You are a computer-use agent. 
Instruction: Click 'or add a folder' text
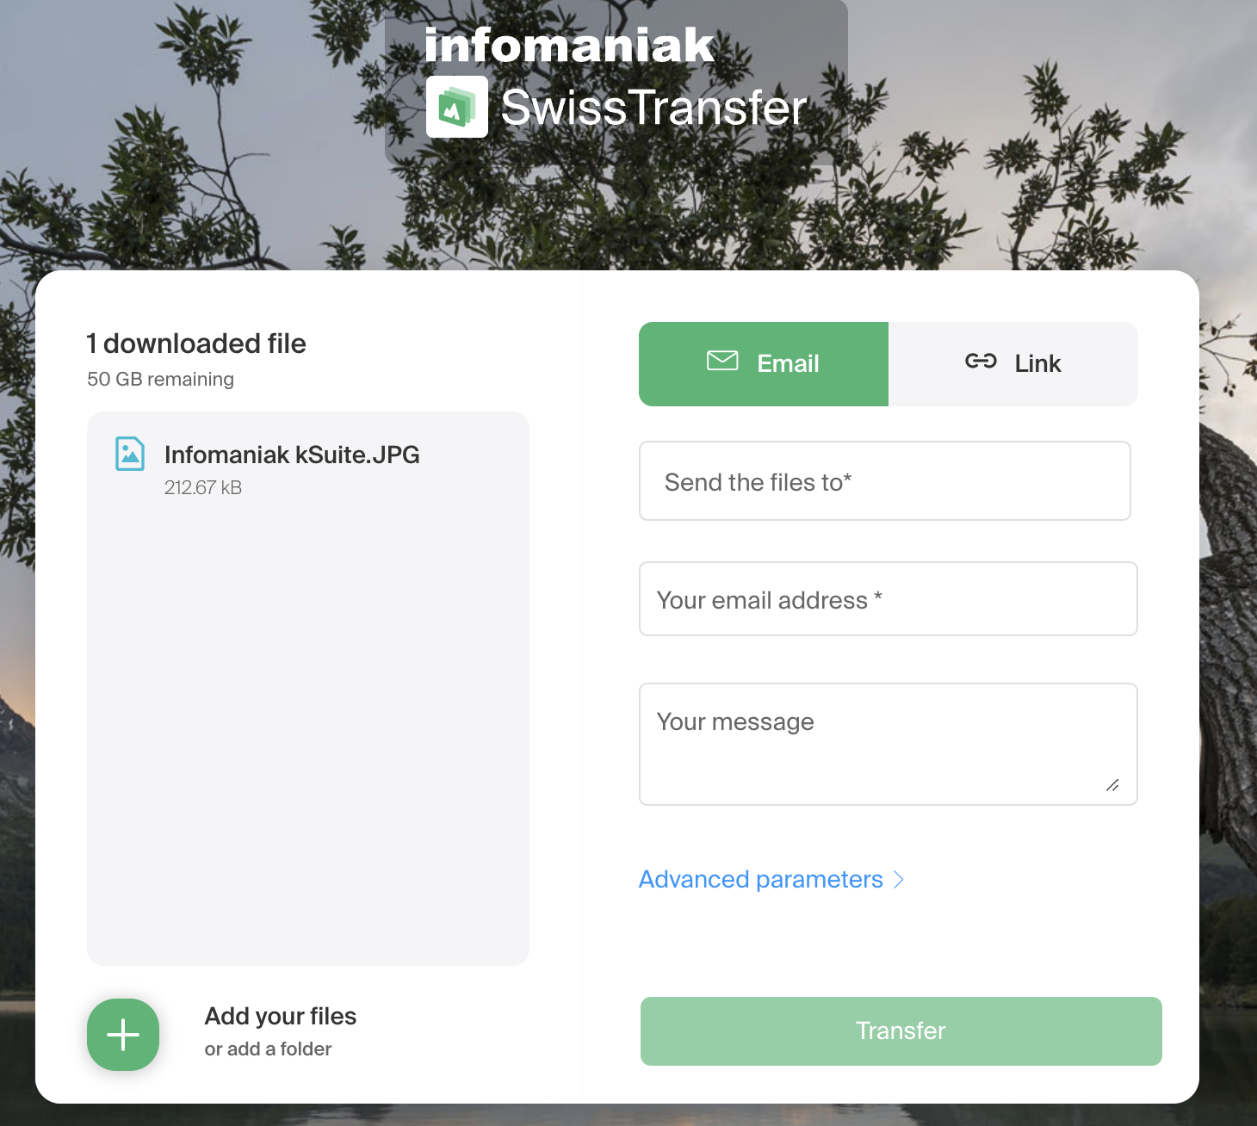coord(268,1049)
